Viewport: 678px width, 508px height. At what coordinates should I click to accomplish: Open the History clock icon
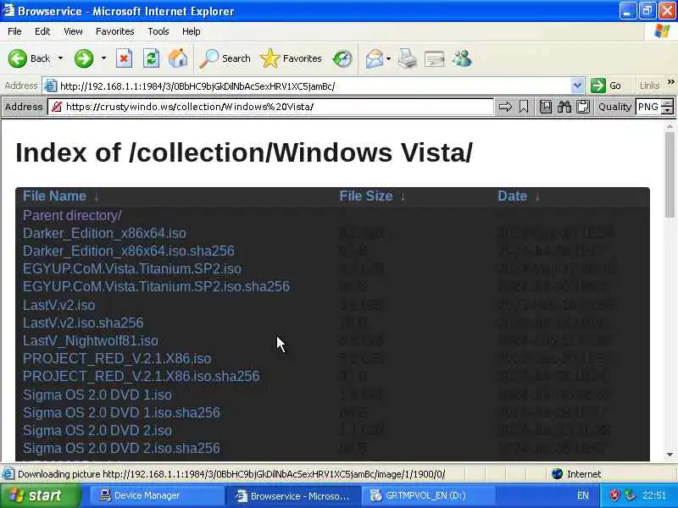pos(342,58)
